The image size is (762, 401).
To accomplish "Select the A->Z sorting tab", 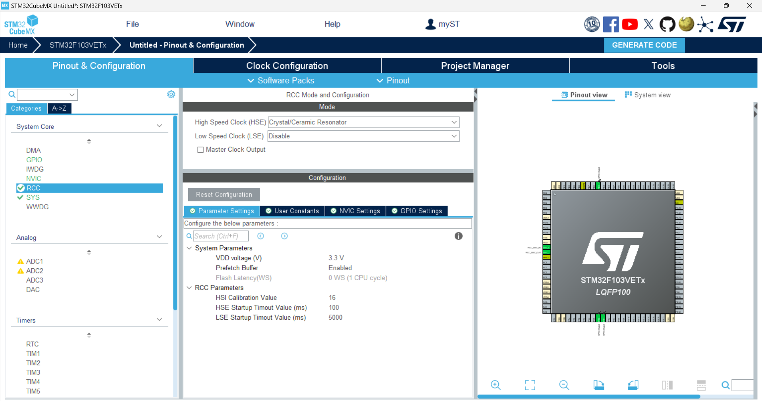I will tap(59, 108).
